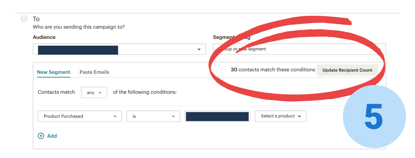The image size is (415, 158).
Task: Open the Select a product dropdown
Action: pyautogui.click(x=280, y=116)
